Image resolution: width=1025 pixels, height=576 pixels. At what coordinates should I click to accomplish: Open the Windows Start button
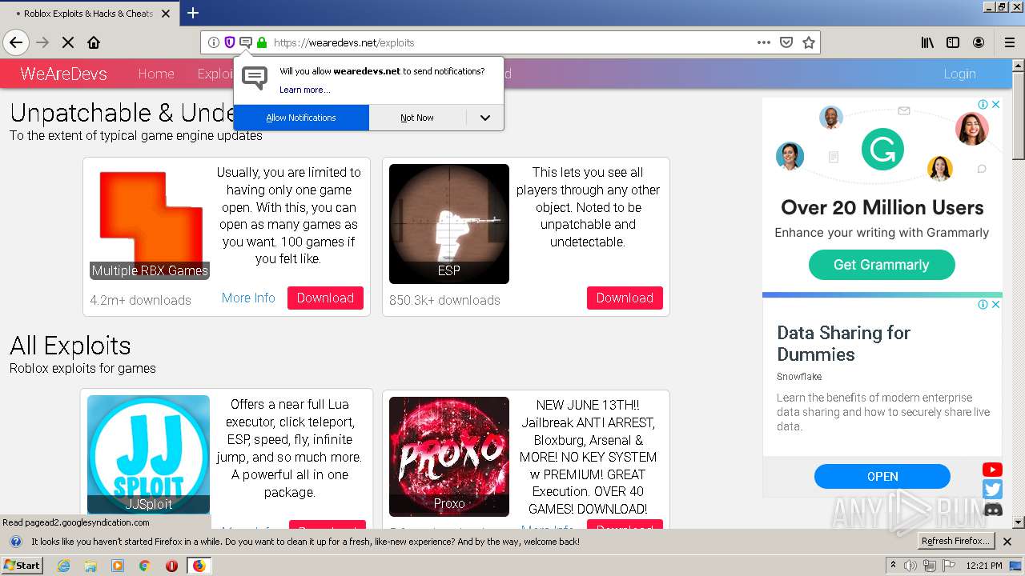(22, 566)
